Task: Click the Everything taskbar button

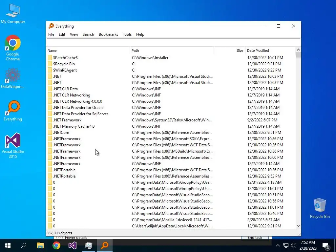Action: pos(105,245)
